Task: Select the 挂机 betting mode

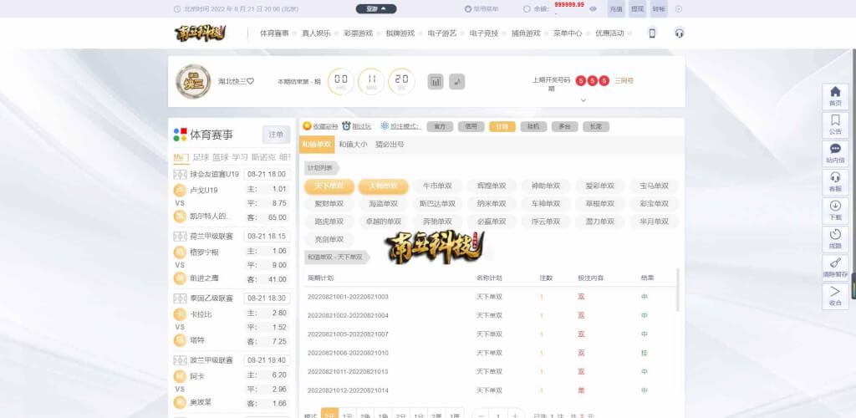Action: (x=533, y=126)
